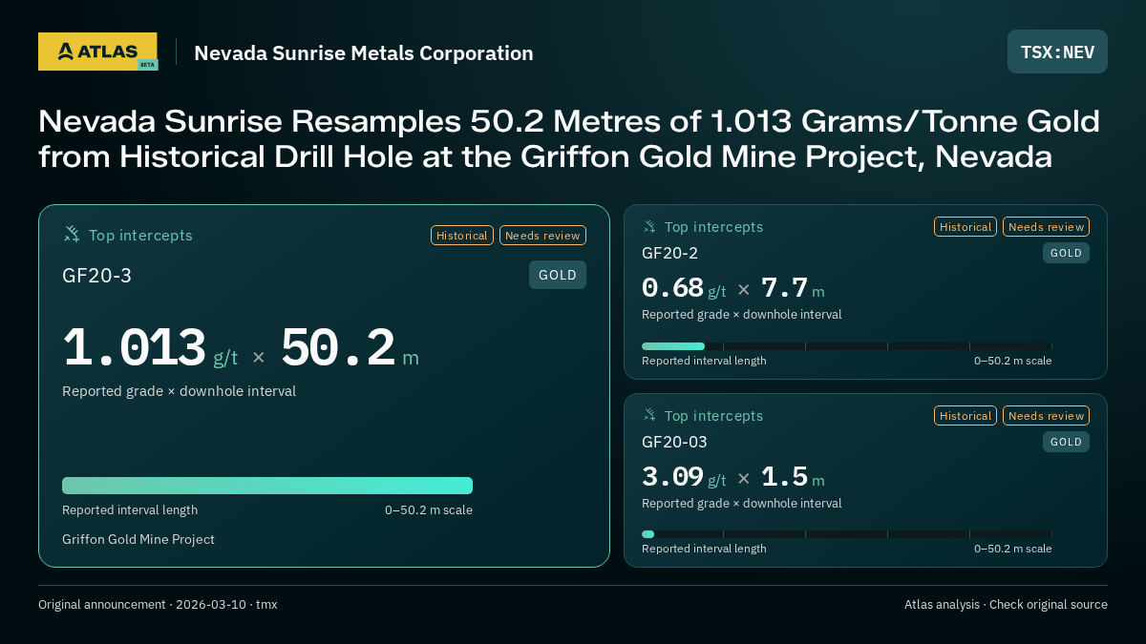Viewport: 1146px width, 644px height.
Task: Click Historical tag on GF20-2 card
Action: click(966, 226)
